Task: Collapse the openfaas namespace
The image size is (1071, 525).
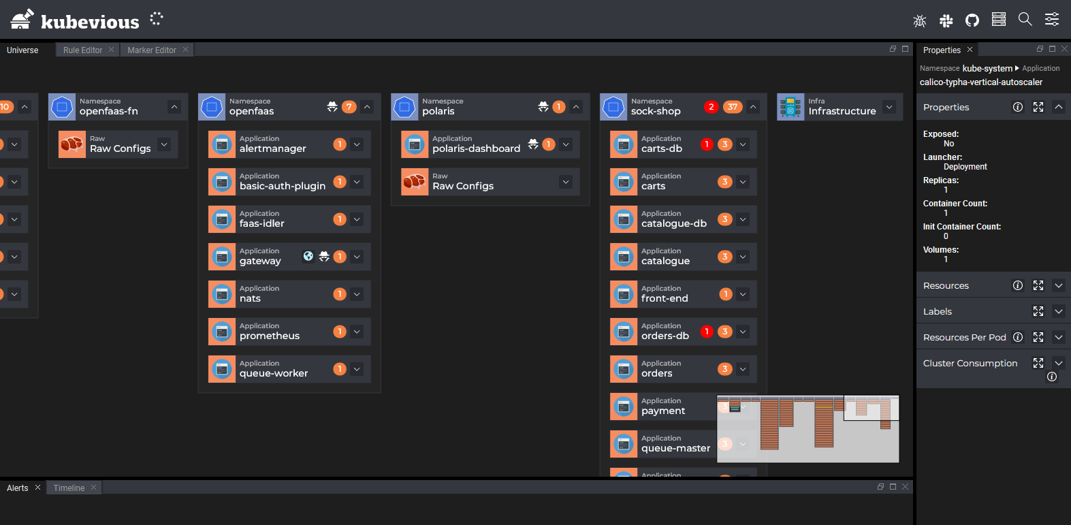Action: [x=367, y=107]
